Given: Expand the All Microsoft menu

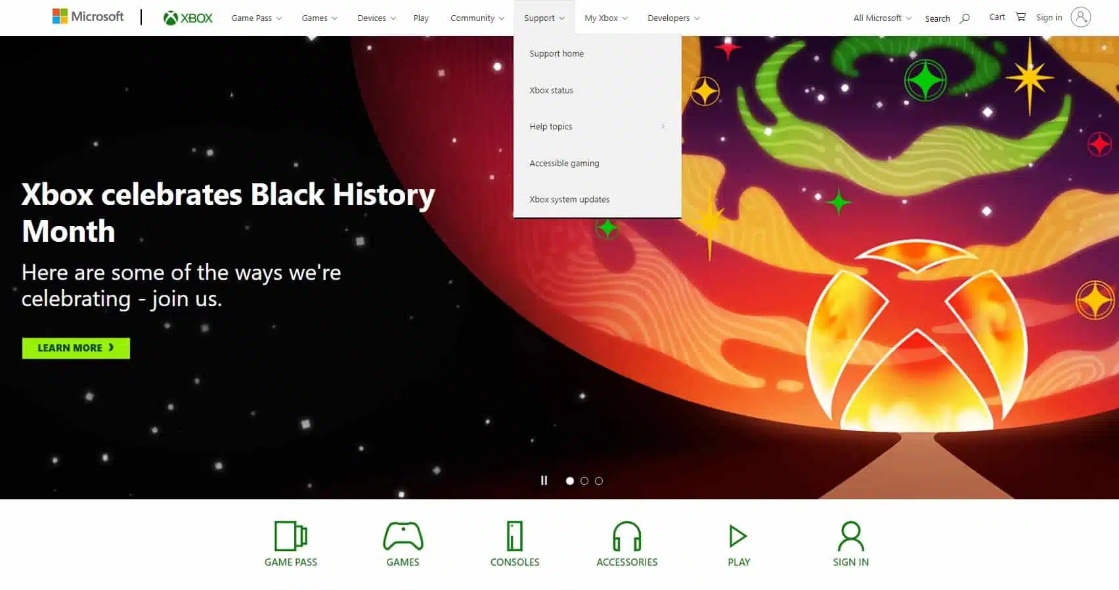Looking at the screenshot, I should [883, 18].
